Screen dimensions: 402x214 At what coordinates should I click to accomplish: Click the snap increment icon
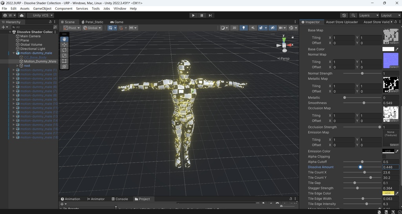[x=131, y=28]
